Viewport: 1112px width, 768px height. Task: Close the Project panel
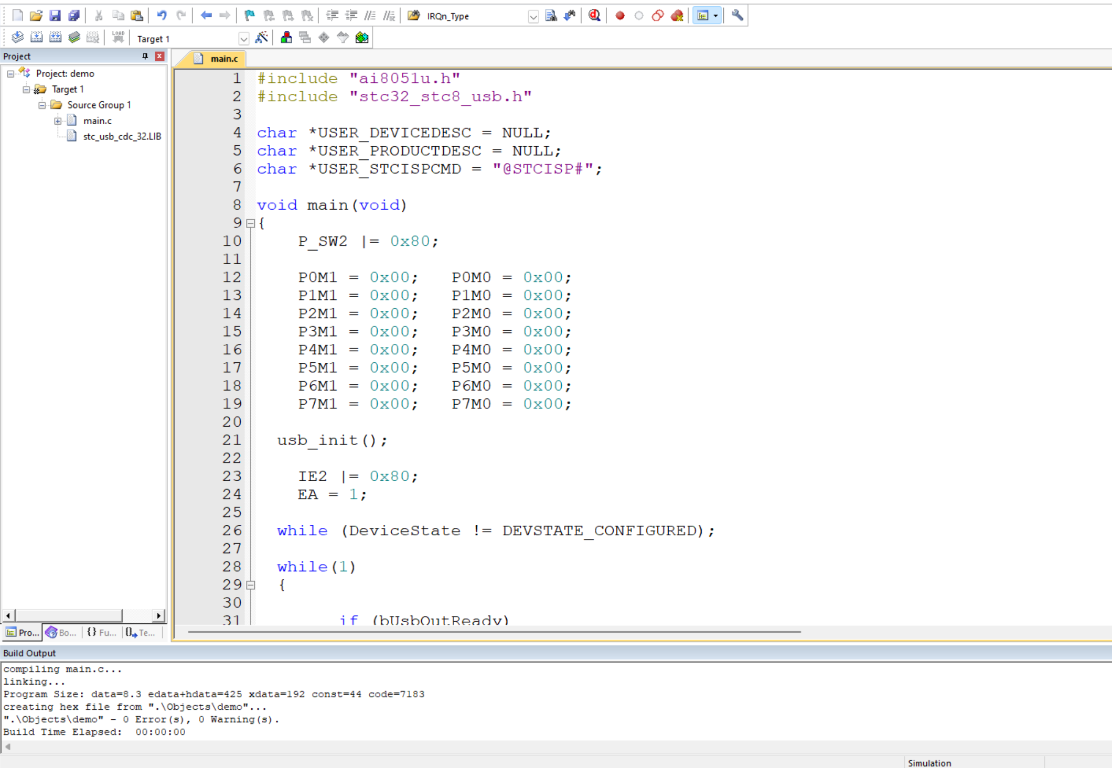click(x=159, y=56)
